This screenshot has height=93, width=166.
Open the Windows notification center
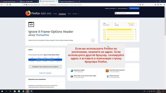tap(163, 91)
